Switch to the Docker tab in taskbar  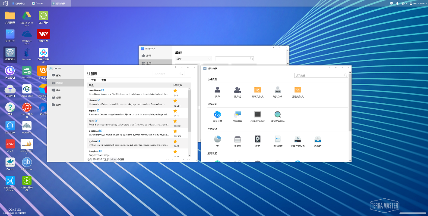point(38,3)
